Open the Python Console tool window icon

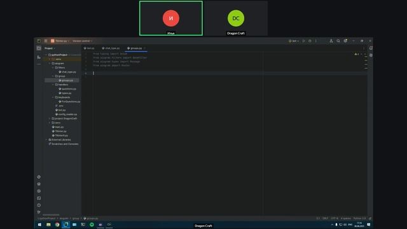tap(39, 177)
